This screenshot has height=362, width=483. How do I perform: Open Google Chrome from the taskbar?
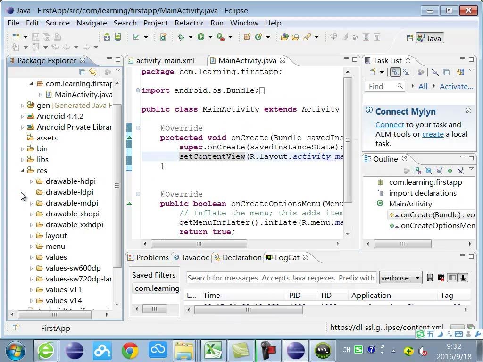pyautogui.click(x=130, y=351)
